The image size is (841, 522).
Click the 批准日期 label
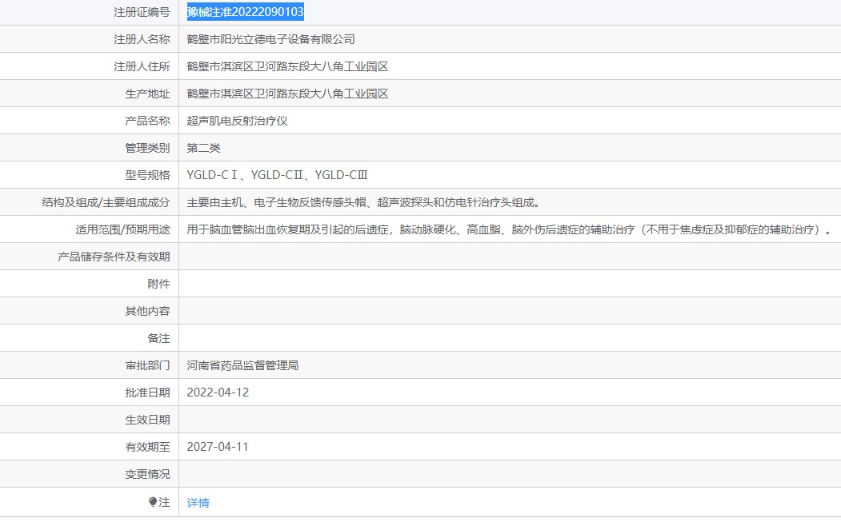pyautogui.click(x=147, y=392)
